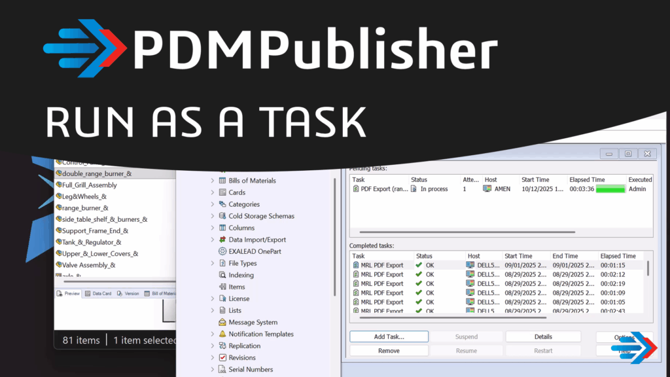The image size is (670, 377).
Task: Click the Resume button
Action: (466, 351)
